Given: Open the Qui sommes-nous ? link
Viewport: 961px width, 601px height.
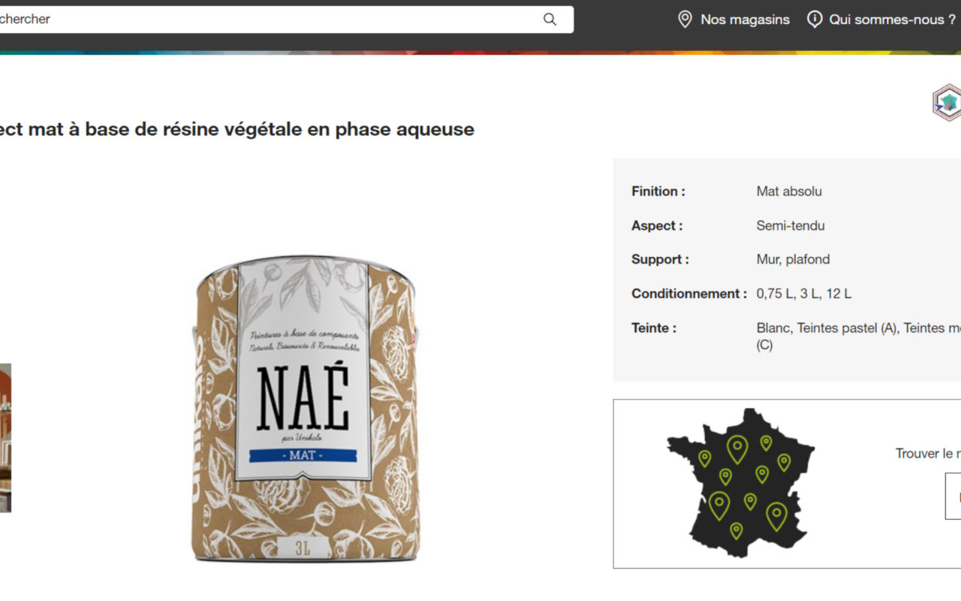Looking at the screenshot, I should point(892,20).
